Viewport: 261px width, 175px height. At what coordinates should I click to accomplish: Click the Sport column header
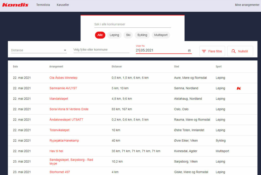tap(219, 67)
